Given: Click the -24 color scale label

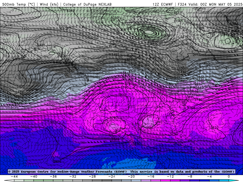Looking at the screenshot, I should 112,177.
